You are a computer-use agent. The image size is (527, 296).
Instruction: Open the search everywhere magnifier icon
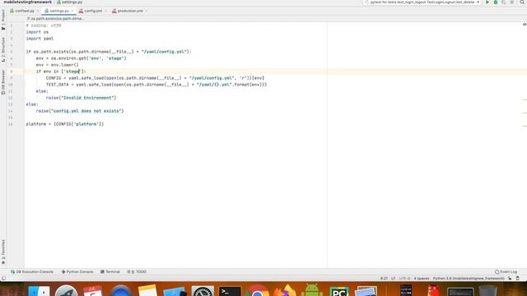522,2
